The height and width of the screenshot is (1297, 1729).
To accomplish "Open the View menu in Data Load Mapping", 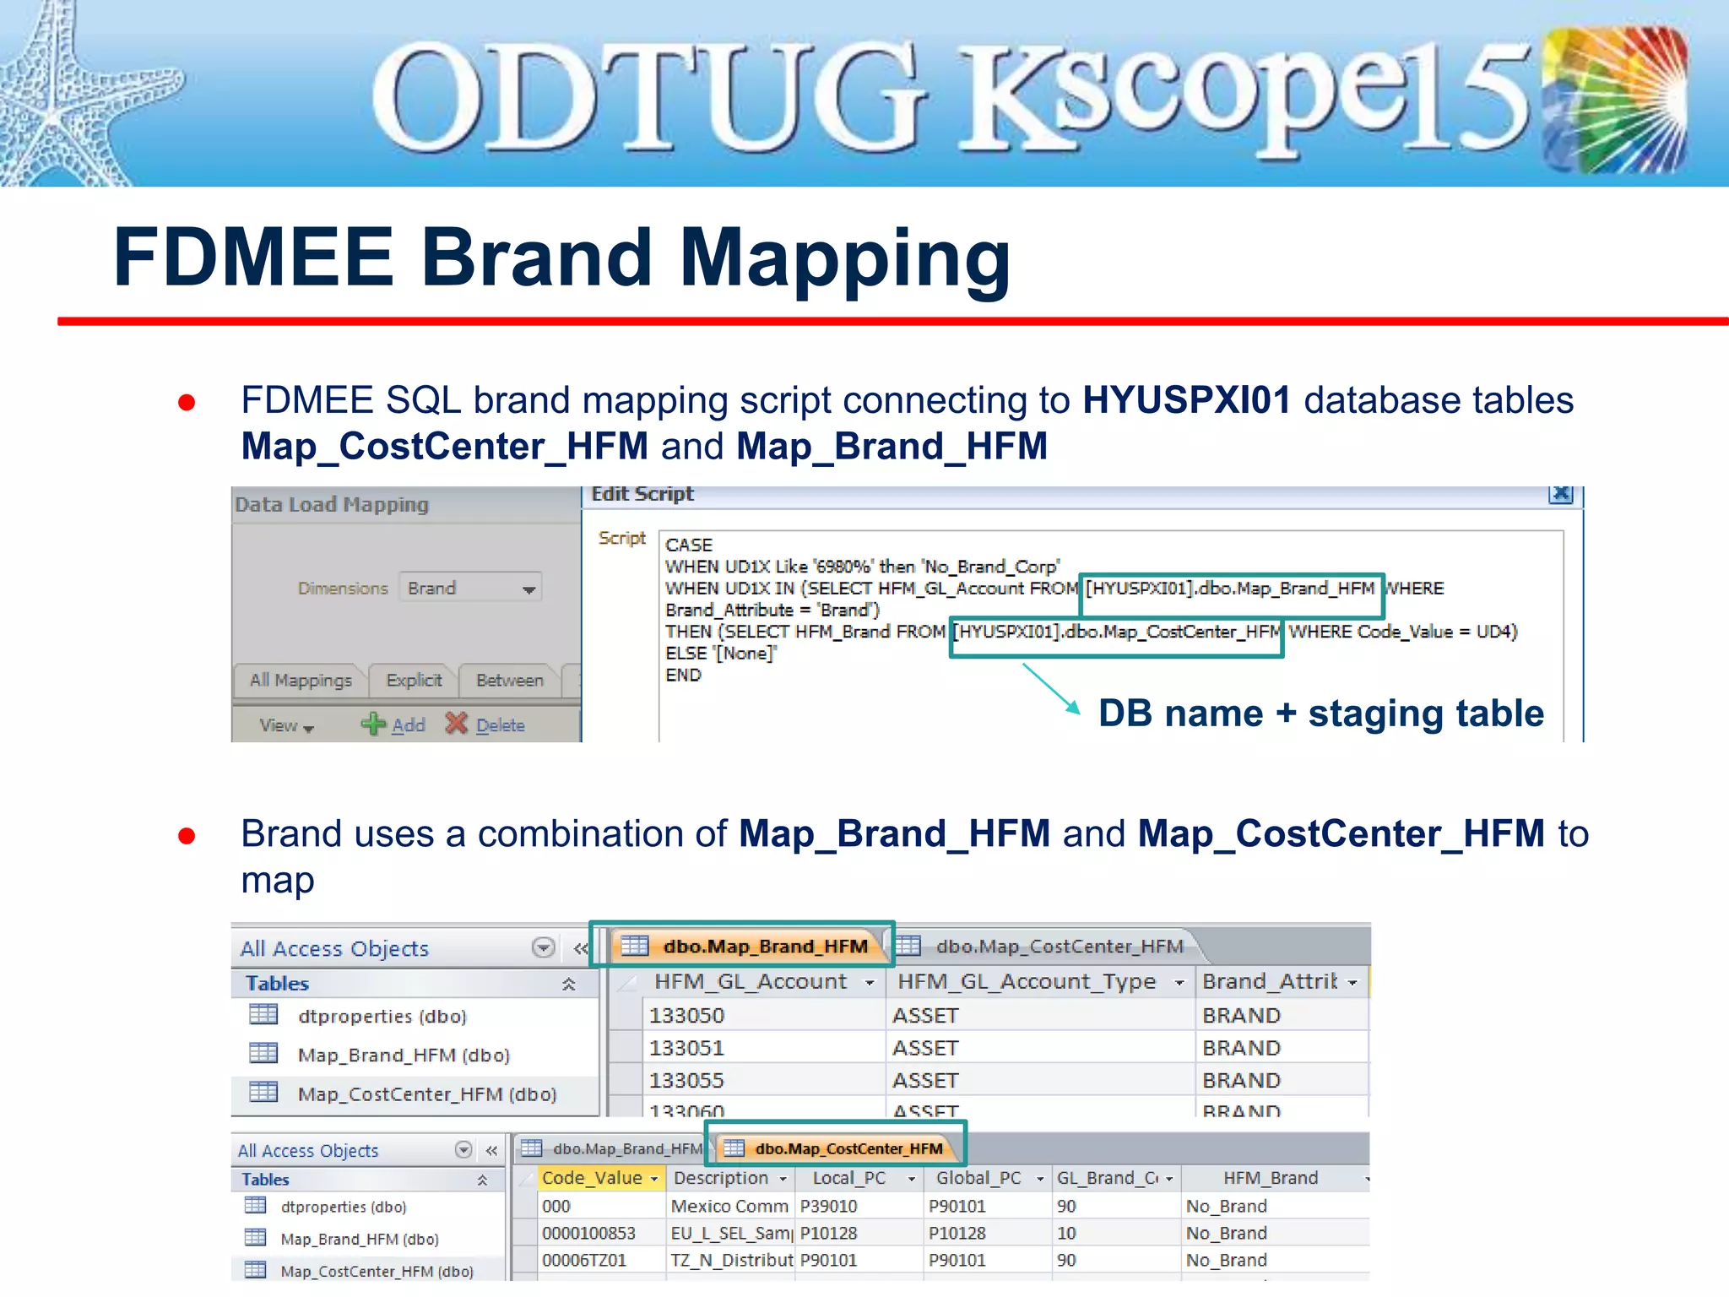I will click(x=286, y=725).
